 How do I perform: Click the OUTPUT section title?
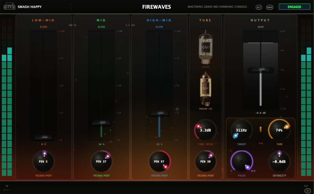[260, 20]
